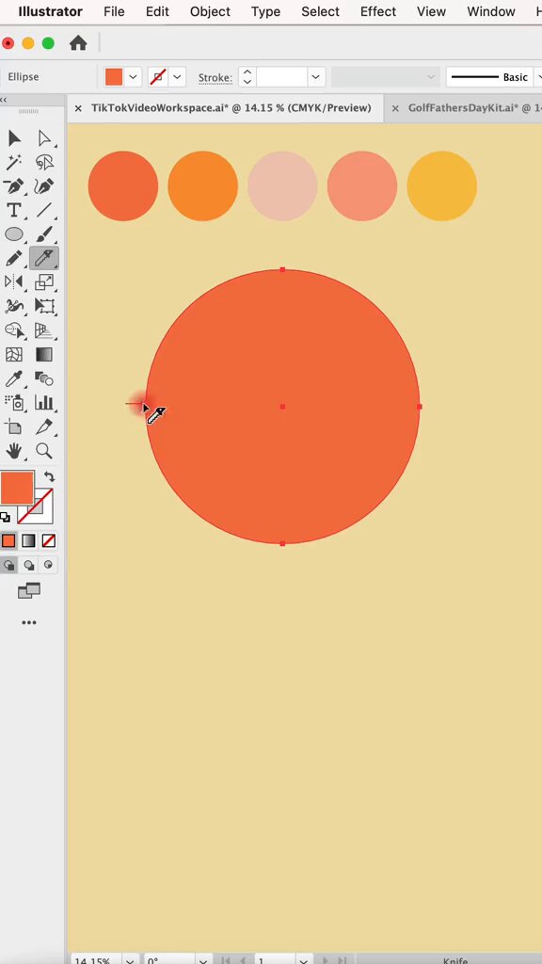Close the TikTokVideoWorkspace.ai tab
Image resolution: width=542 pixels, height=964 pixels.
click(78, 108)
